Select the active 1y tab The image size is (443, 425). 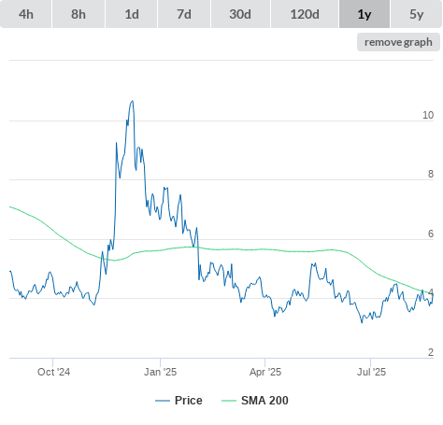[x=364, y=14]
